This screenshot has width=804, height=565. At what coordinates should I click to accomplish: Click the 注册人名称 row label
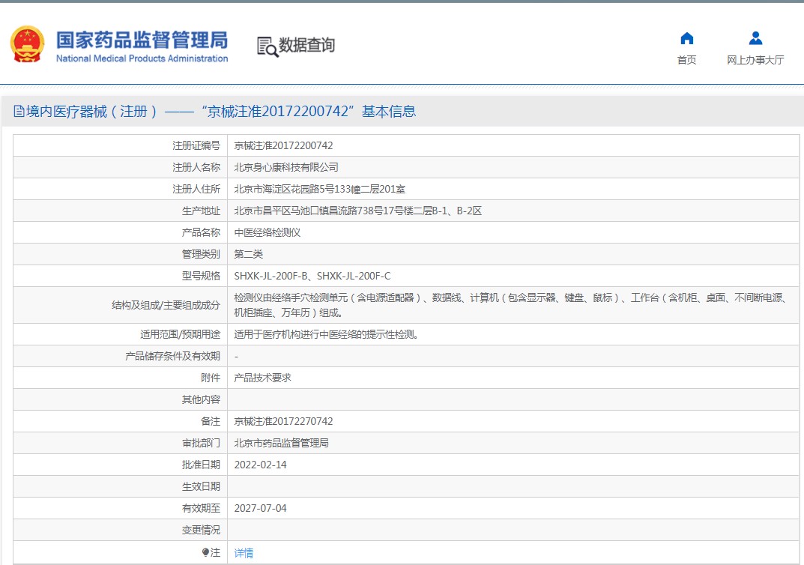[196, 167]
